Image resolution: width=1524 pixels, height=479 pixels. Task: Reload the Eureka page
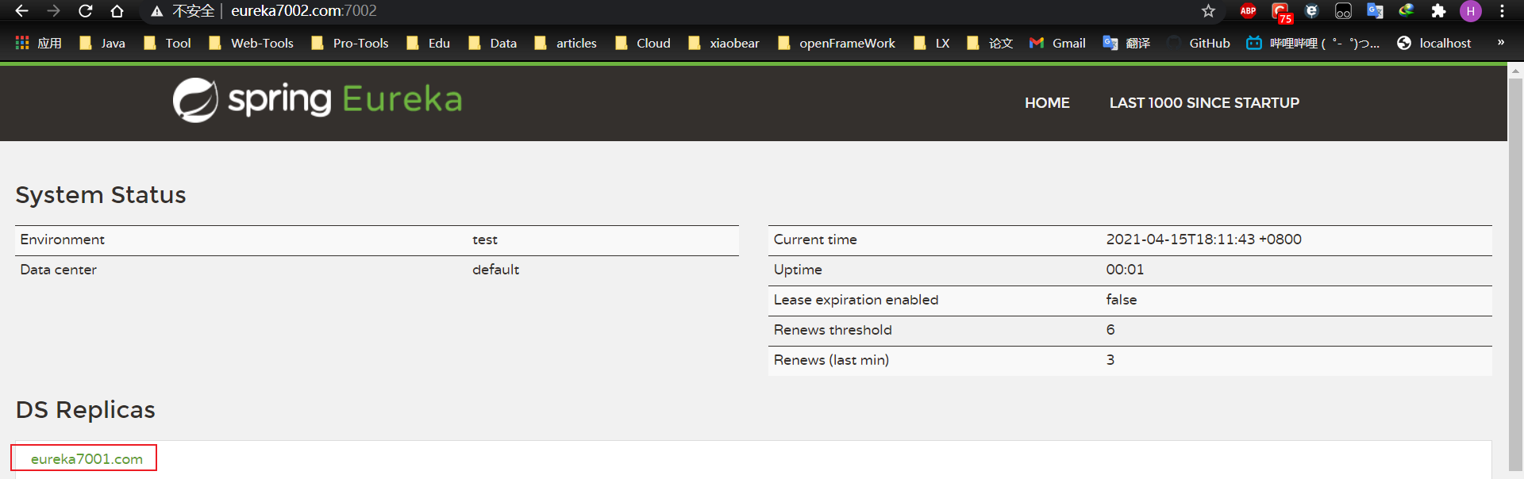85,11
